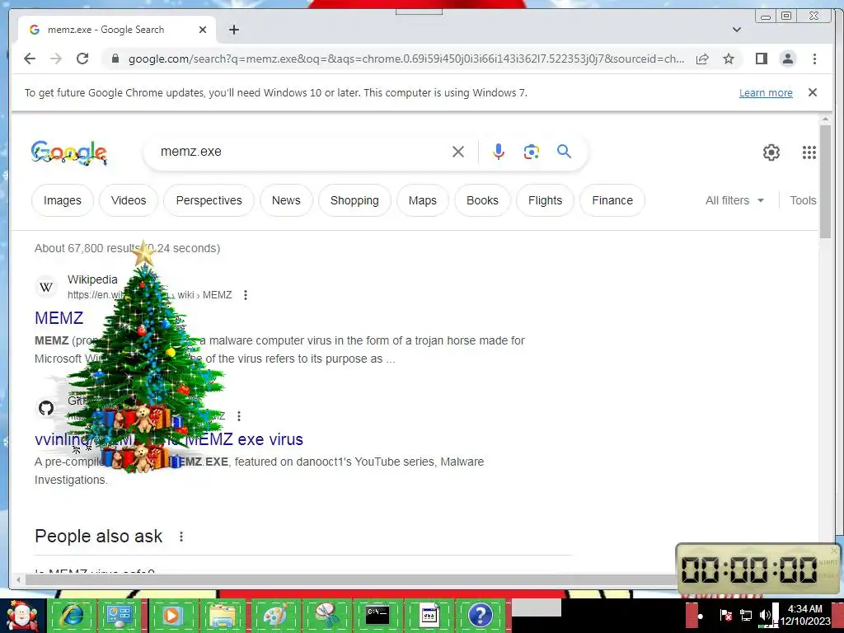Screen dimensions: 844x633
Task: Expand the tab search chevron
Action: [737, 30]
